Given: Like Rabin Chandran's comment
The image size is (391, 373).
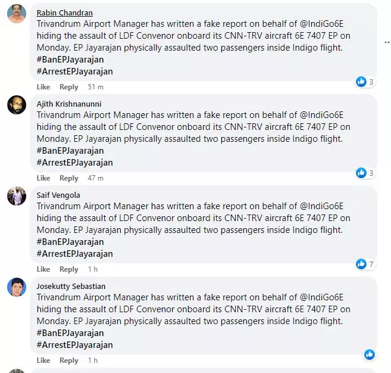Looking at the screenshot, I should coord(43,87).
